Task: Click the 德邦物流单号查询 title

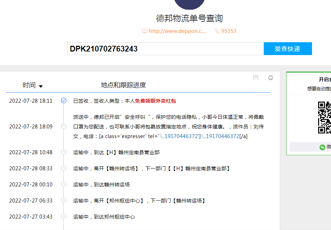Action: point(189,18)
